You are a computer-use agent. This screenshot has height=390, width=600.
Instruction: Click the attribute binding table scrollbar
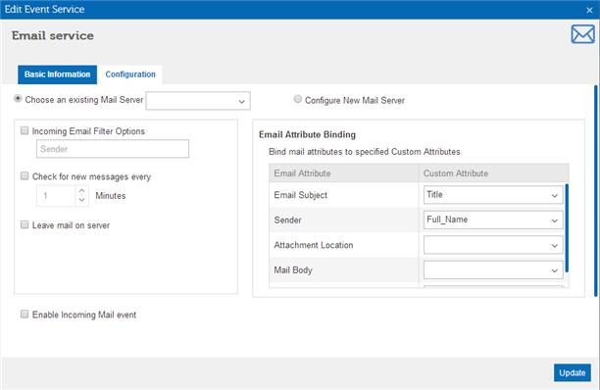(x=567, y=228)
